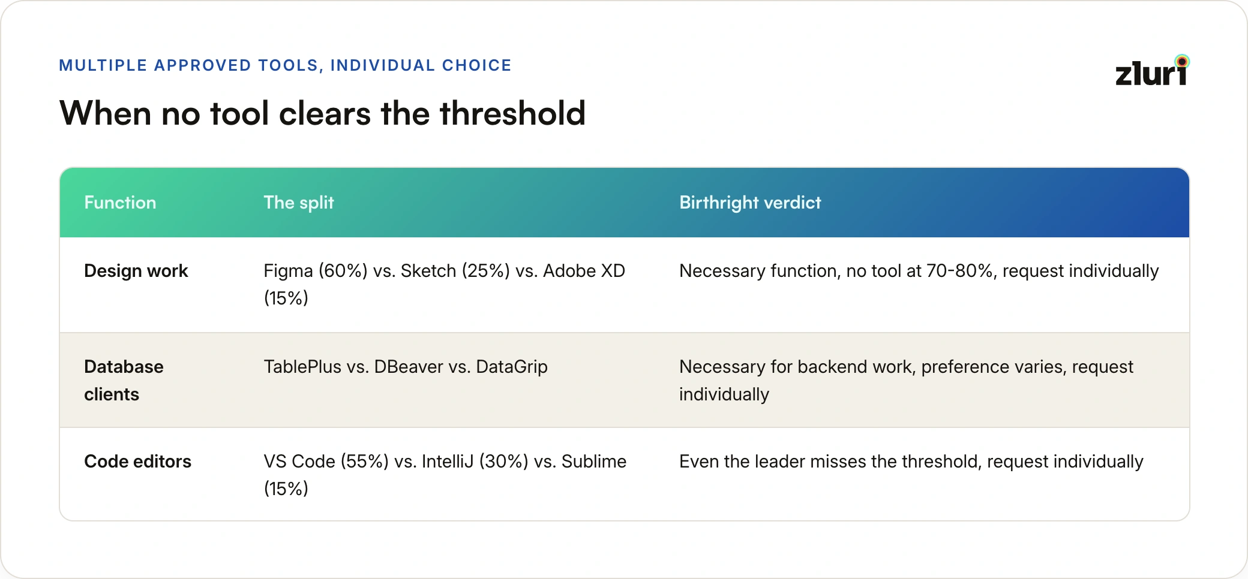Click the word 'individually' in Database row
This screenshot has height=579, width=1248.
pyautogui.click(x=724, y=394)
